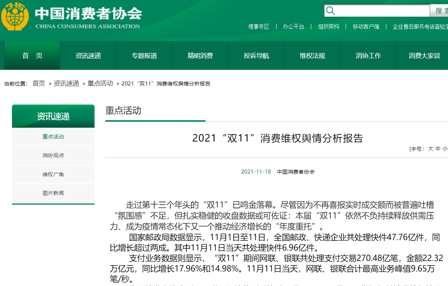448x286 pixels.
Task: Click the 中国消费者协会 site title text
Action: pyautogui.click(x=89, y=13)
